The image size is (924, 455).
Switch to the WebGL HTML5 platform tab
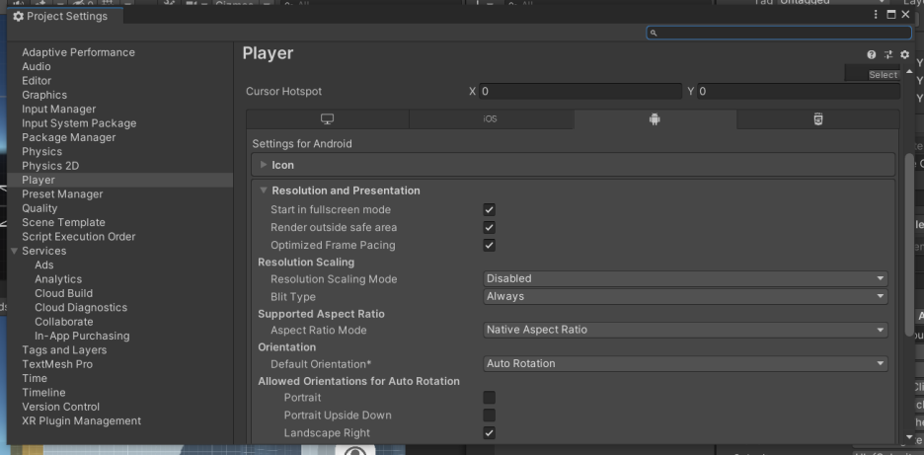coord(818,119)
